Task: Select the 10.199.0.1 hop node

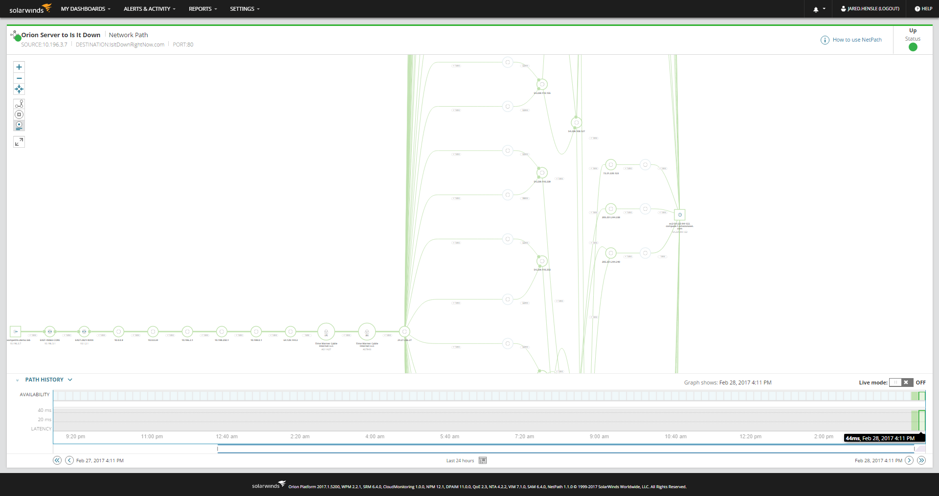Action: point(256,332)
